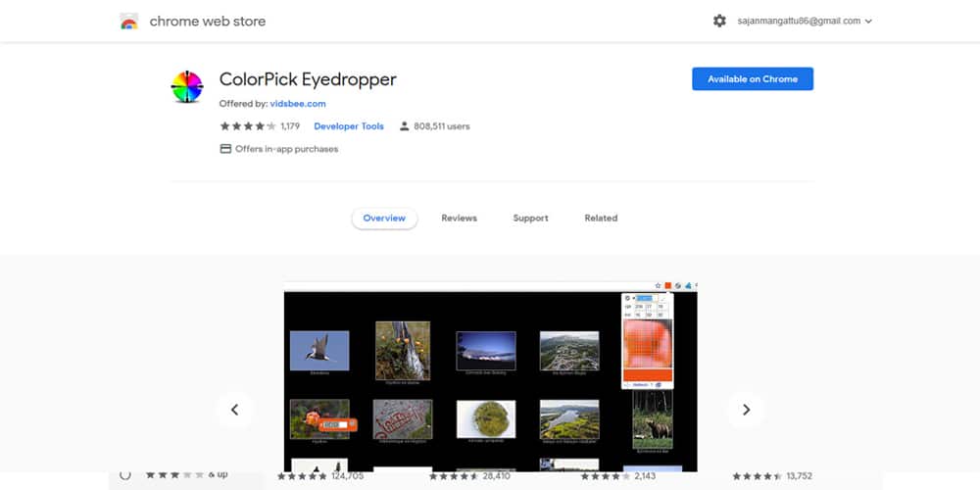Click the 'chrome web store' title text
This screenshot has width=980, height=490.
(x=208, y=22)
